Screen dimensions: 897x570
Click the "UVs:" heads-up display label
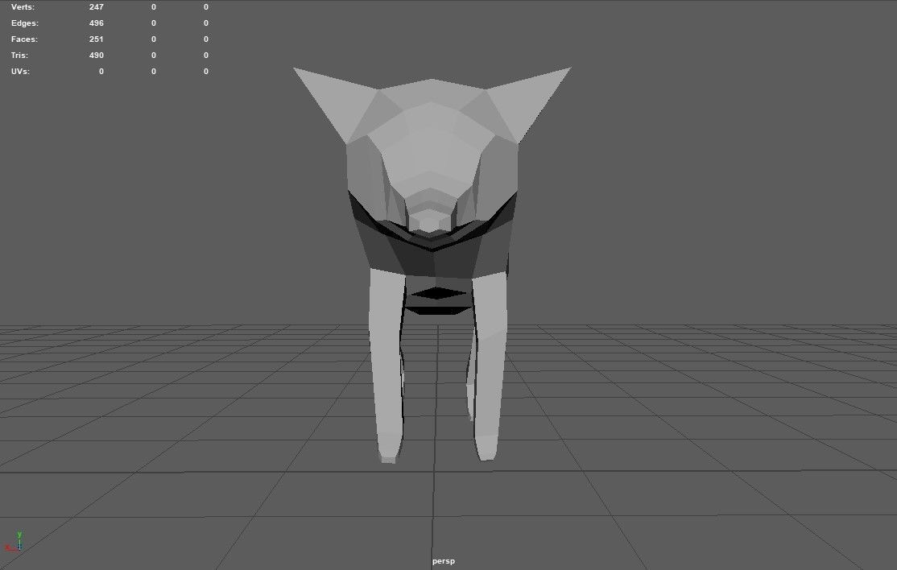pyautogui.click(x=20, y=71)
